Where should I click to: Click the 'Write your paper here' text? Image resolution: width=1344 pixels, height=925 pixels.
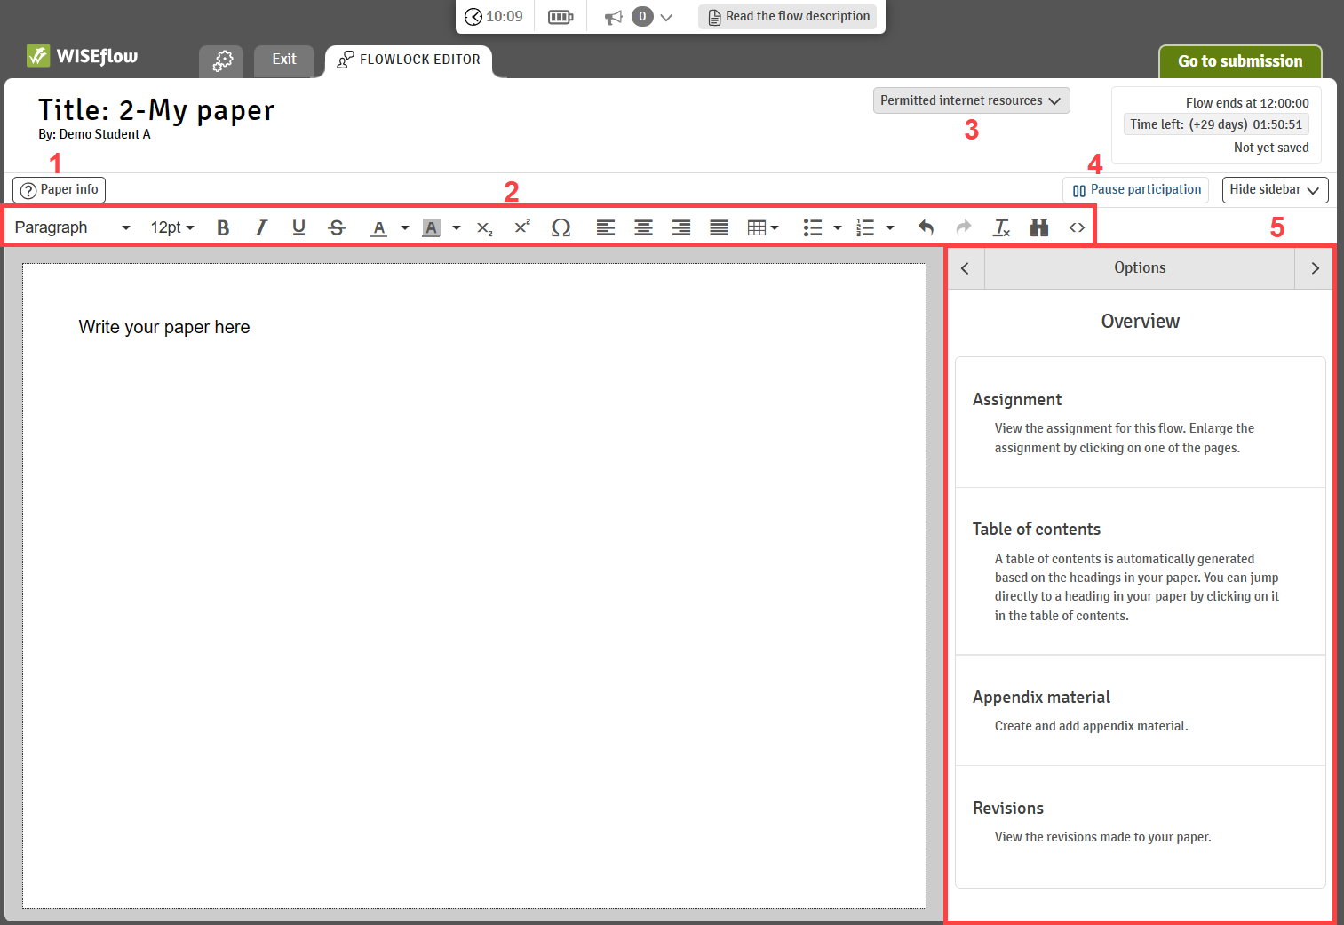[x=164, y=327]
